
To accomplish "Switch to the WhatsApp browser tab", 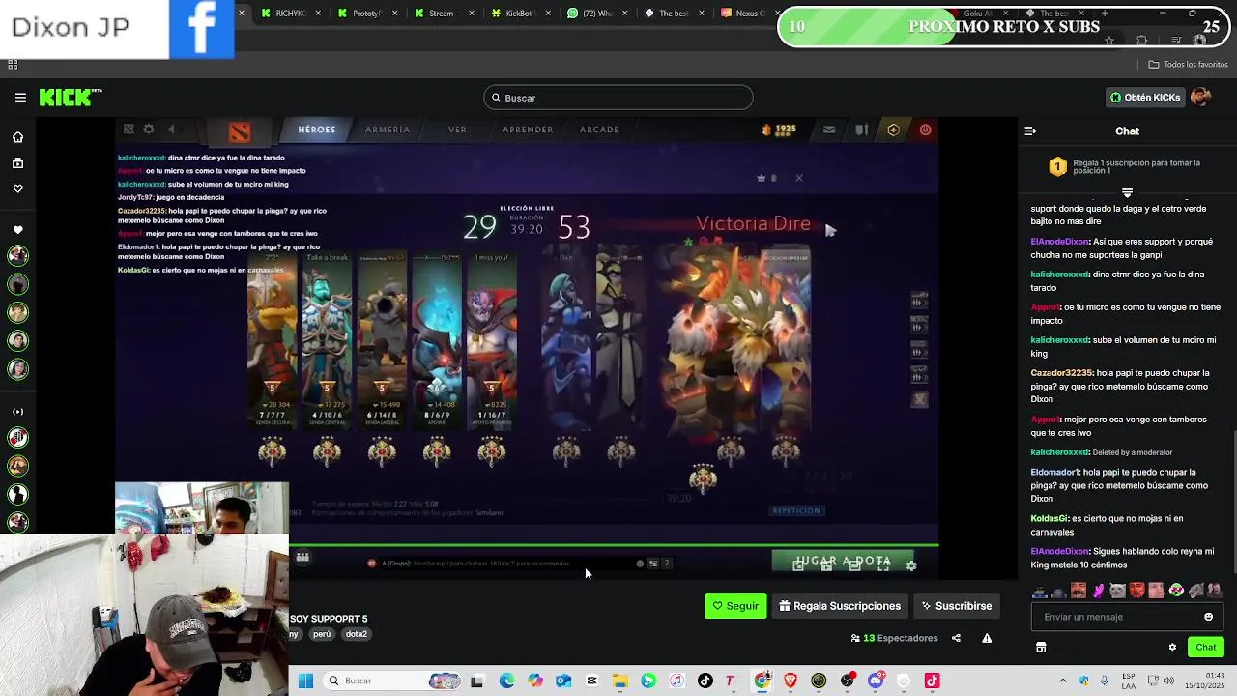I will (598, 14).
